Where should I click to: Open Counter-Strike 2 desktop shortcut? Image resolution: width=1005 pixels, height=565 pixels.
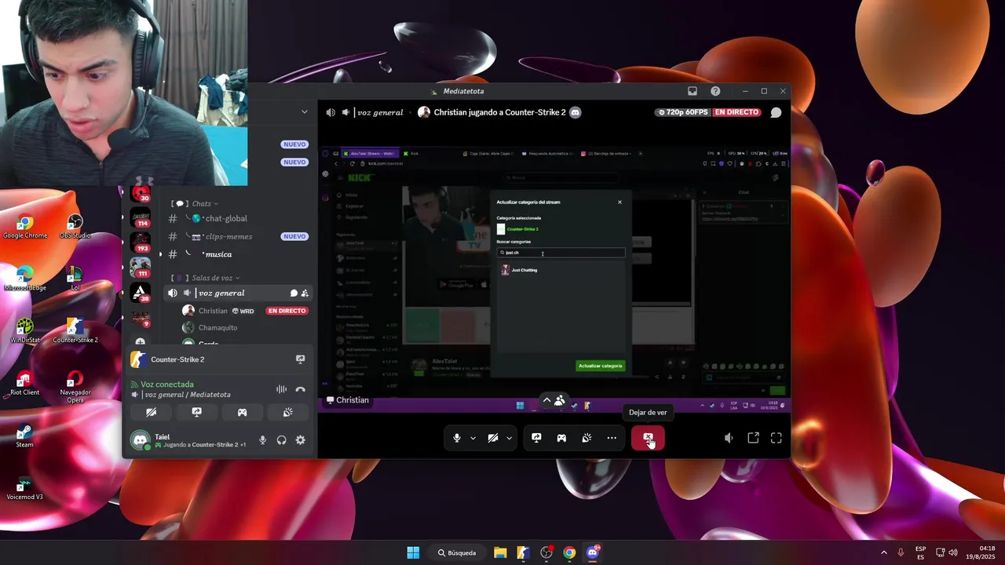pyautogui.click(x=75, y=330)
